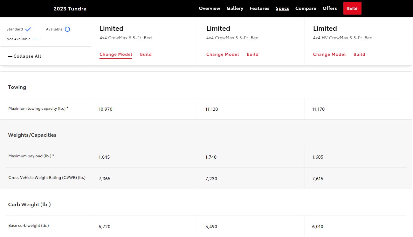Click the Not Available dash legend icon
Image resolution: width=413 pixels, height=237 pixels.
pyautogui.click(x=36, y=39)
